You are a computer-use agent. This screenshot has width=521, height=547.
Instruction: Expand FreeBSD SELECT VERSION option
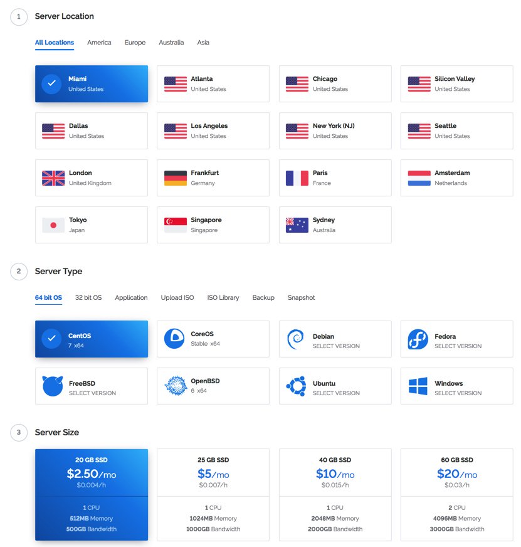pyautogui.click(x=92, y=393)
